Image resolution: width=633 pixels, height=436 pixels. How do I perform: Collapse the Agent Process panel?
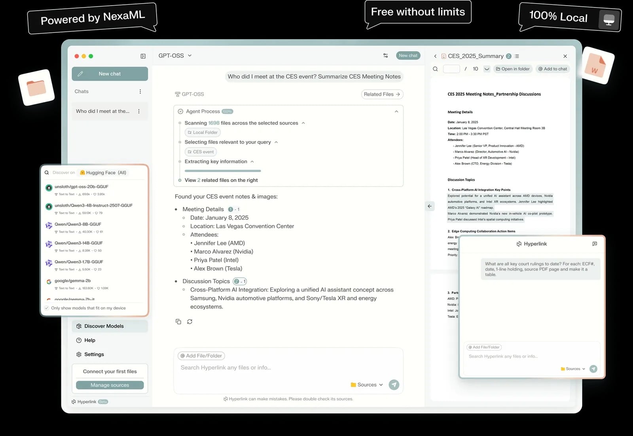(x=396, y=112)
